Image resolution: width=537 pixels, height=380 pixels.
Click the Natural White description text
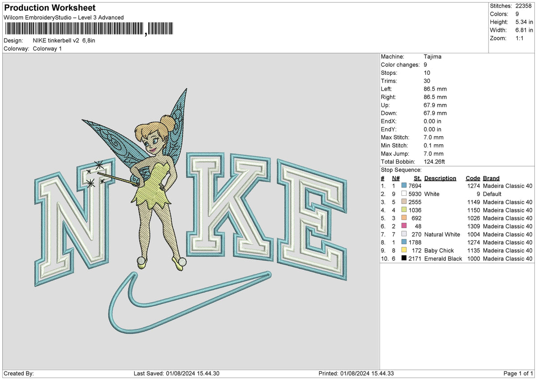[x=442, y=234]
